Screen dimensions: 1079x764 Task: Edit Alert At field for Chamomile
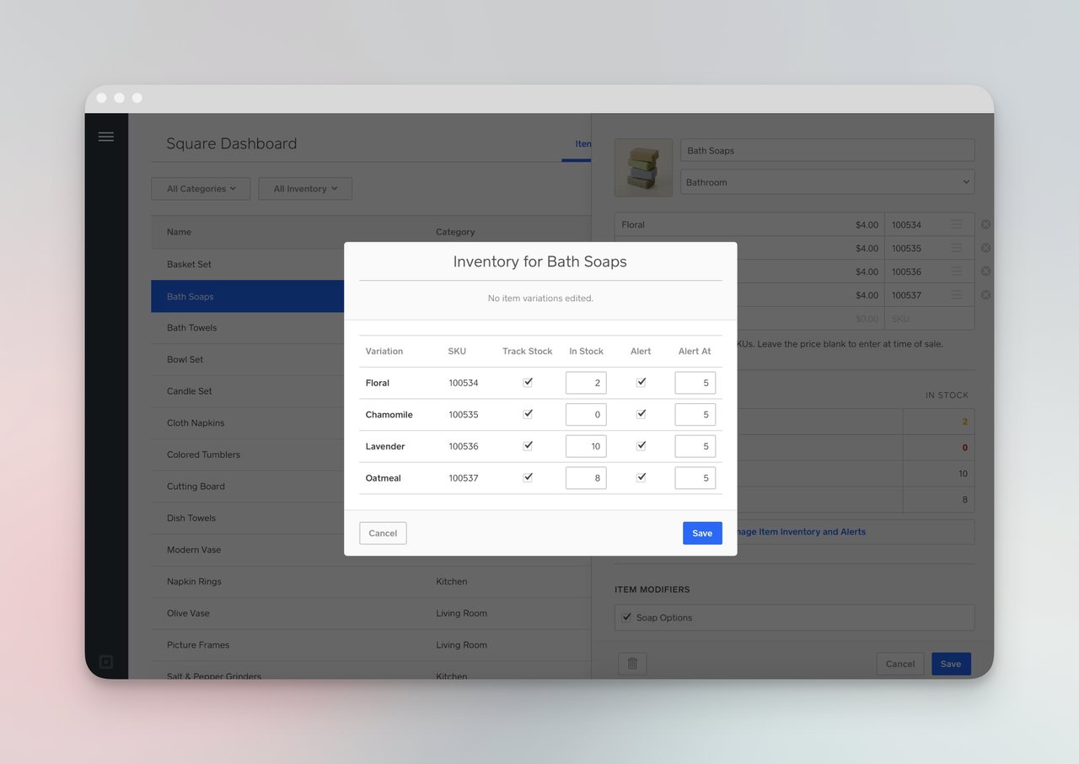[695, 415]
